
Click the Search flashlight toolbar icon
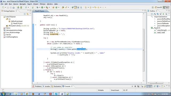click(x=66, y=7)
